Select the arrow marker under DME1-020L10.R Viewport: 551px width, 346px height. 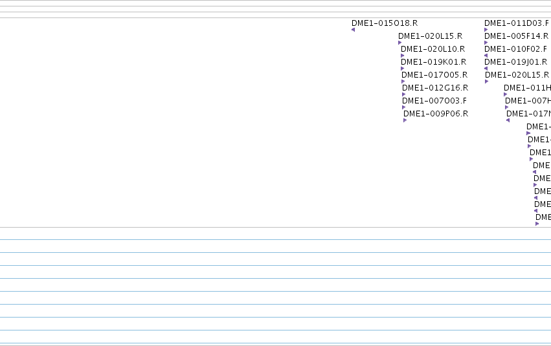point(402,56)
